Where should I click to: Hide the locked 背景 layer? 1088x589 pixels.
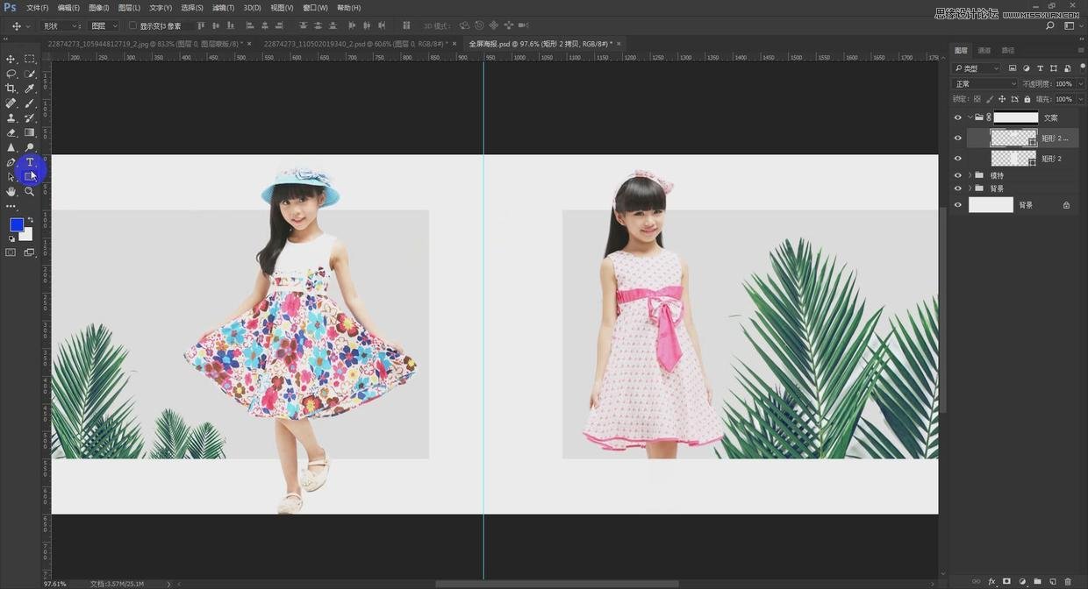957,205
